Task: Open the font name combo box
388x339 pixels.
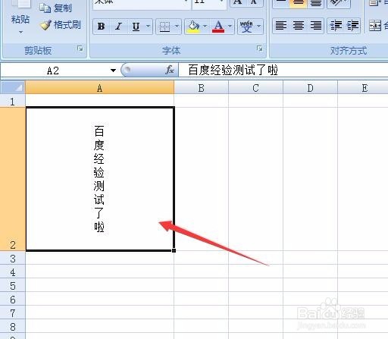Action: tap(142, 4)
